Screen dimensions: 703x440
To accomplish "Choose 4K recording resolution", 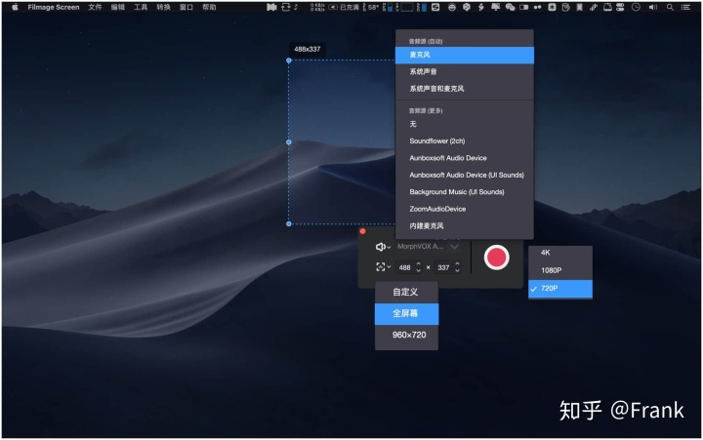I will pyautogui.click(x=560, y=253).
